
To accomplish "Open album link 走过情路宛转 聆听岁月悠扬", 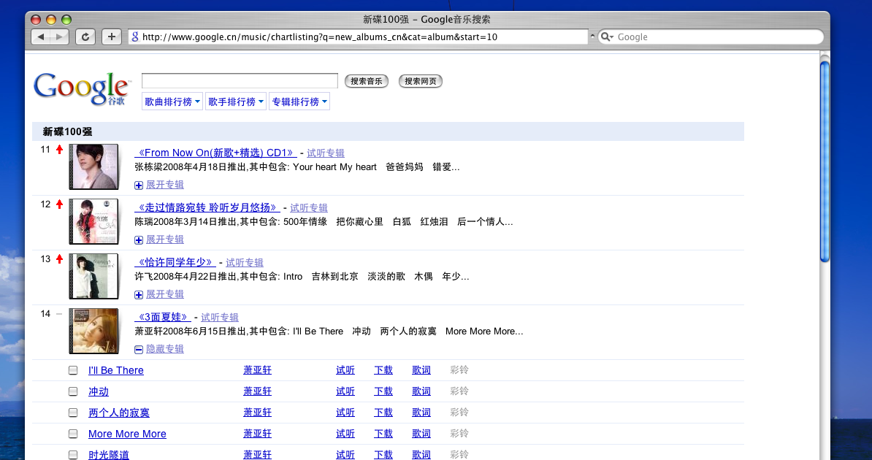I will click(207, 207).
